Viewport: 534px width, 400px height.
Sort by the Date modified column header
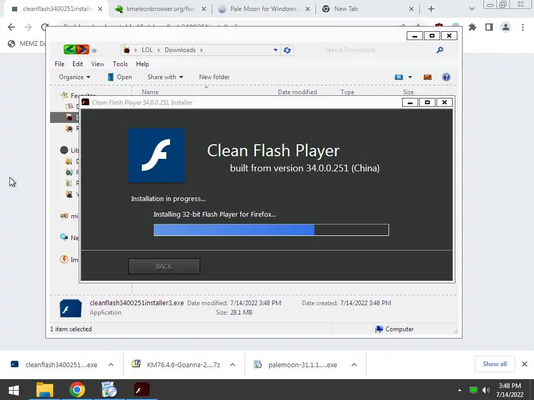pyautogui.click(x=297, y=92)
